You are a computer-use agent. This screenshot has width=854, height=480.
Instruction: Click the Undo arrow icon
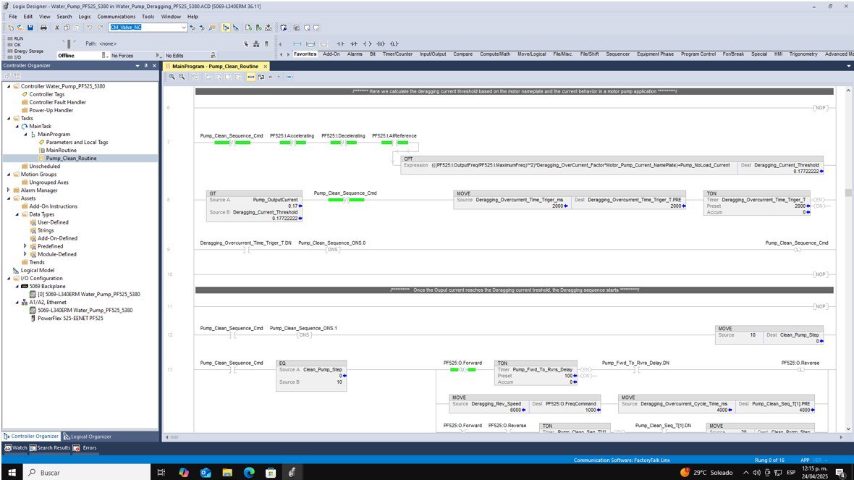(x=89, y=28)
